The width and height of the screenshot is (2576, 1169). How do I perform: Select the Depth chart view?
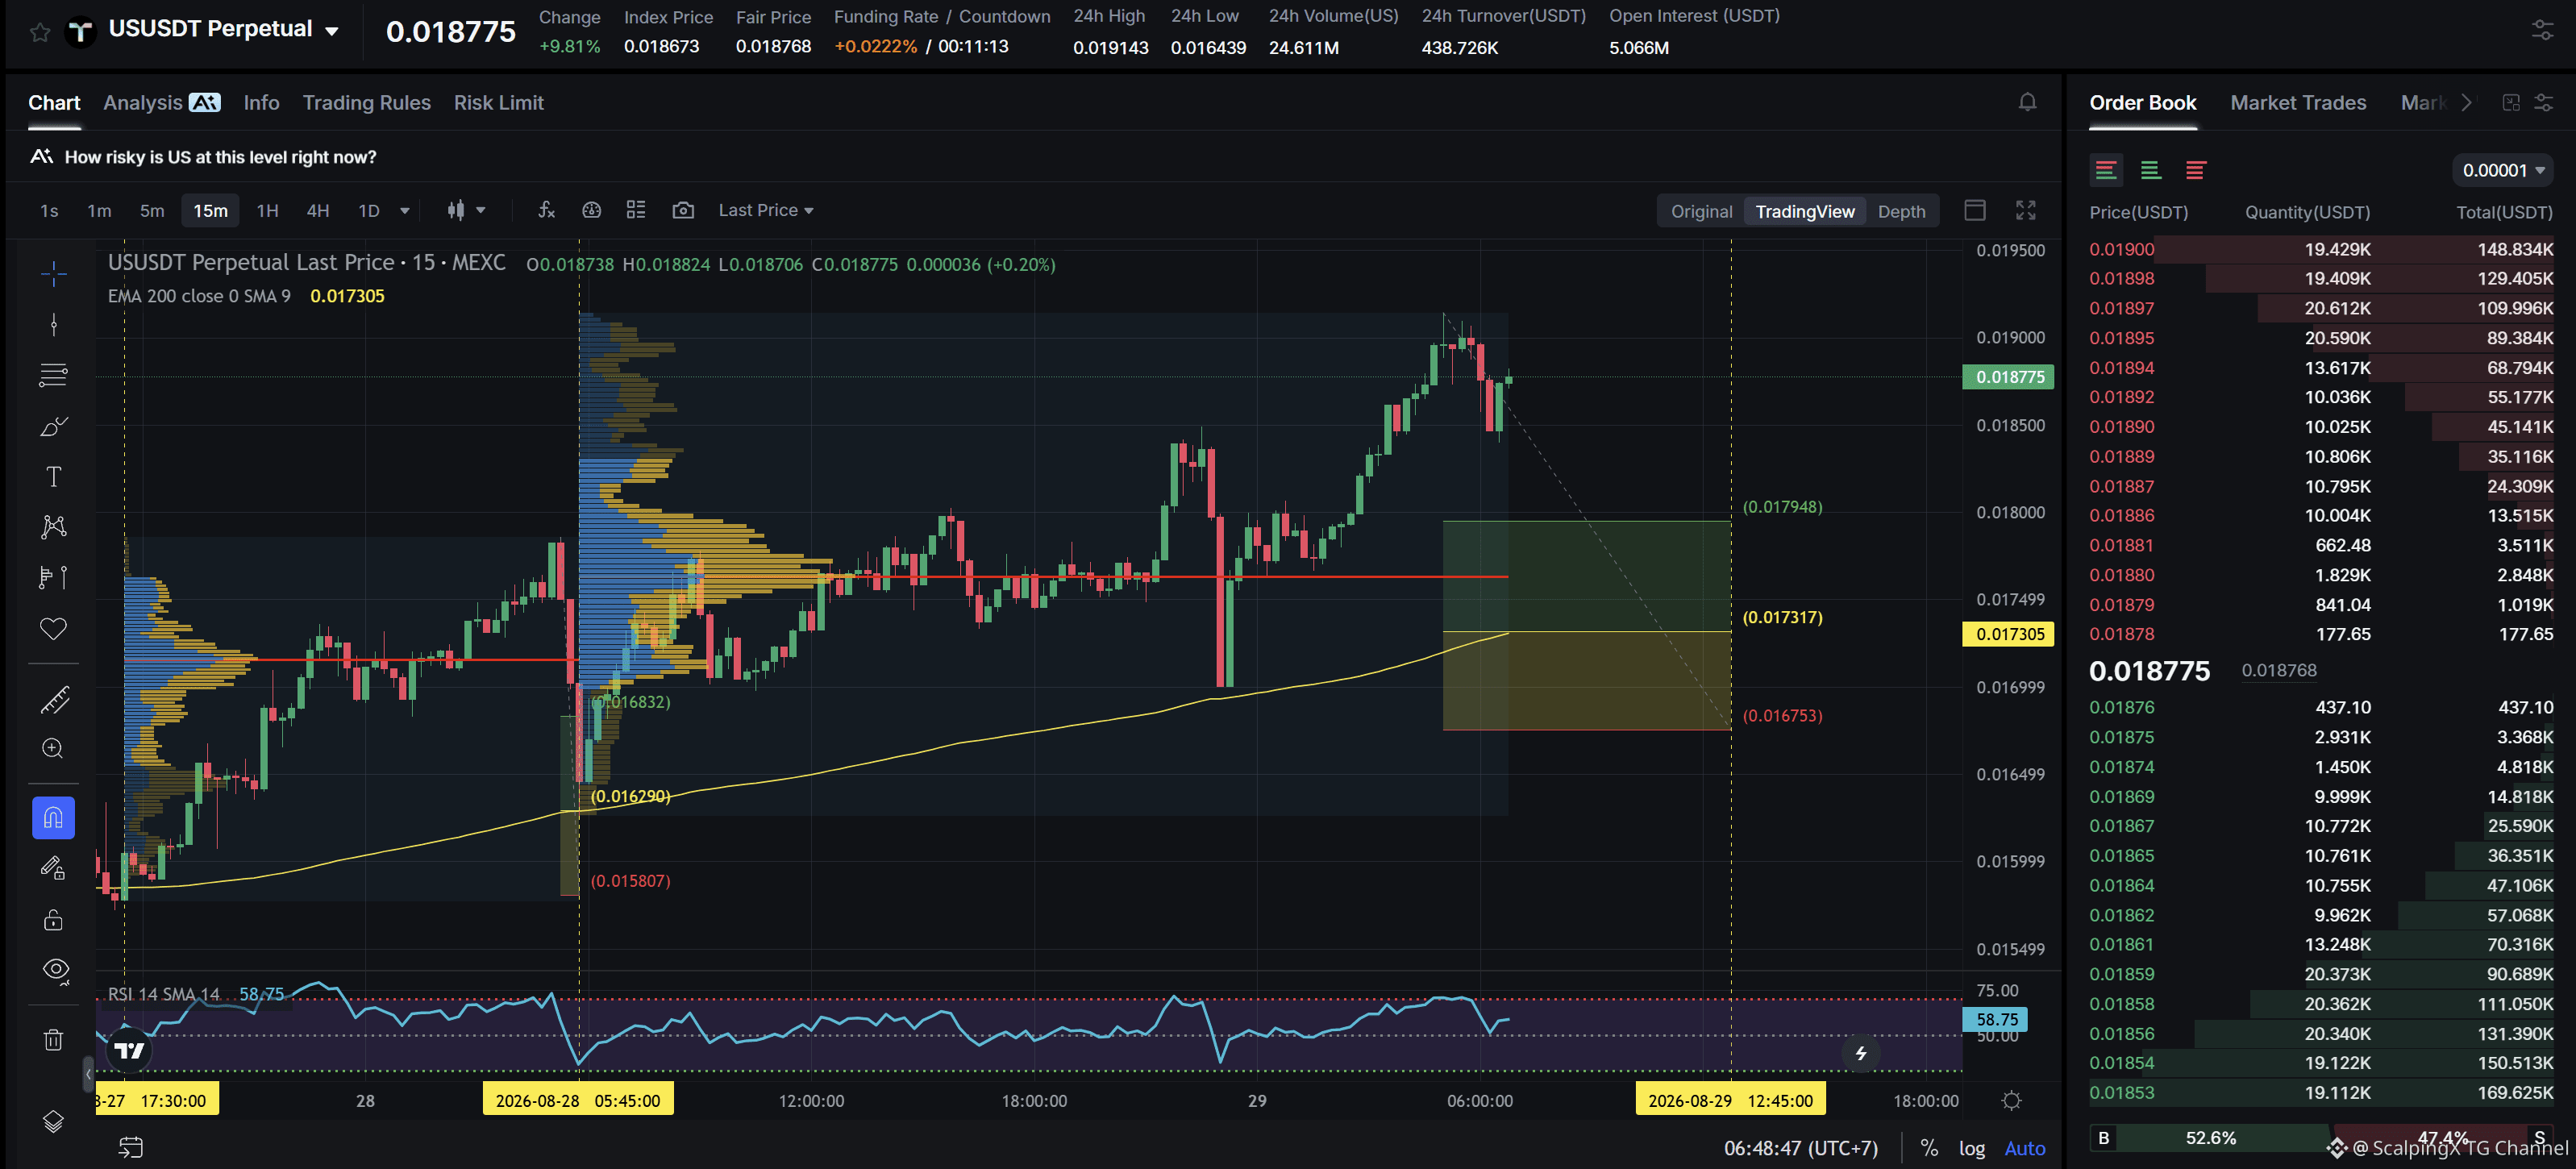(1901, 211)
